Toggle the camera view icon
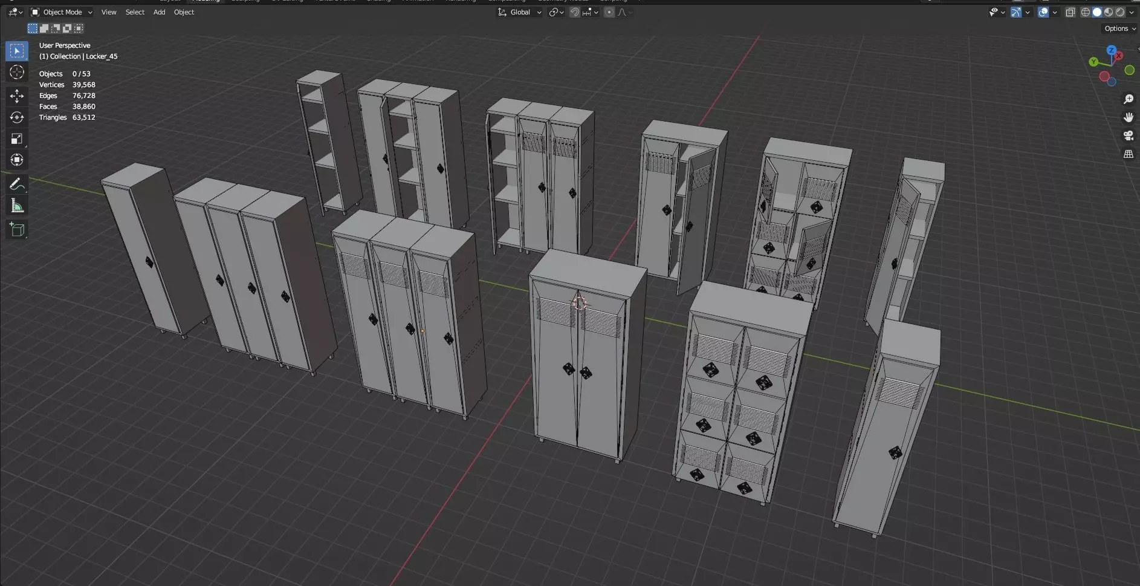The height and width of the screenshot is (586, 1140). coord(1128,135)
